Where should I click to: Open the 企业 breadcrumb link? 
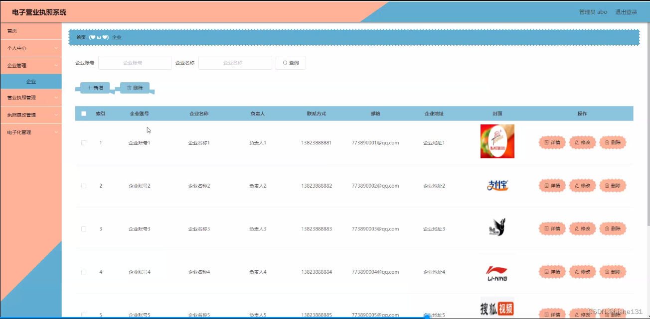pos(117,37)
